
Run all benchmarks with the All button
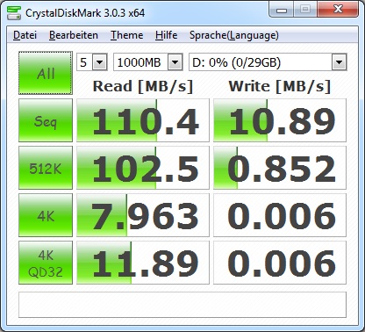[x=46, y=73]
